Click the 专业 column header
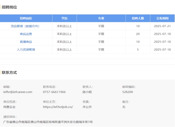 pos(101,18)
